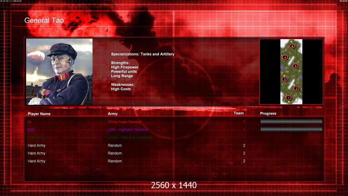Click the 'Strengths:' heading
The image size is (348, 196).
(x=120, y=63)
